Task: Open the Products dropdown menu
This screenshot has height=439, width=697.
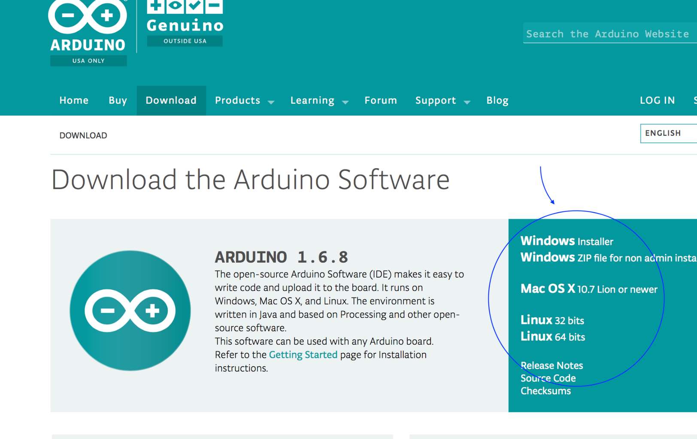Action: coord(238,100)
